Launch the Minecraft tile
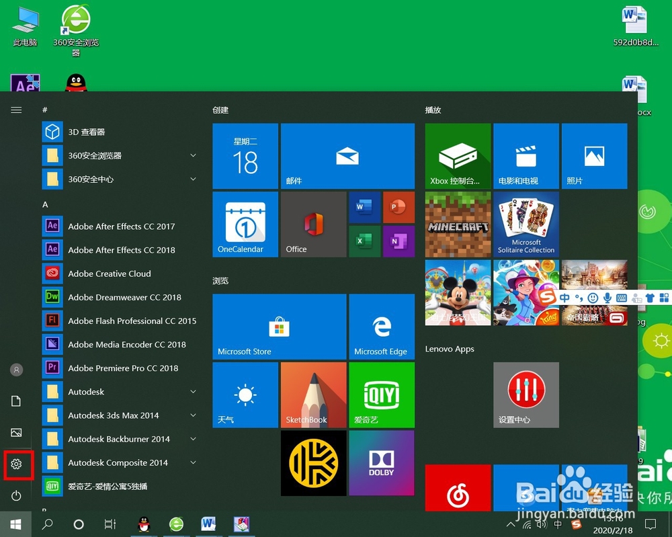The width and height of the screenshot is (672, 537). pos(458,224)
